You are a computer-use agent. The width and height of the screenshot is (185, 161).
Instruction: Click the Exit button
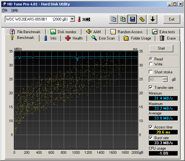click(x=172, y=19)
